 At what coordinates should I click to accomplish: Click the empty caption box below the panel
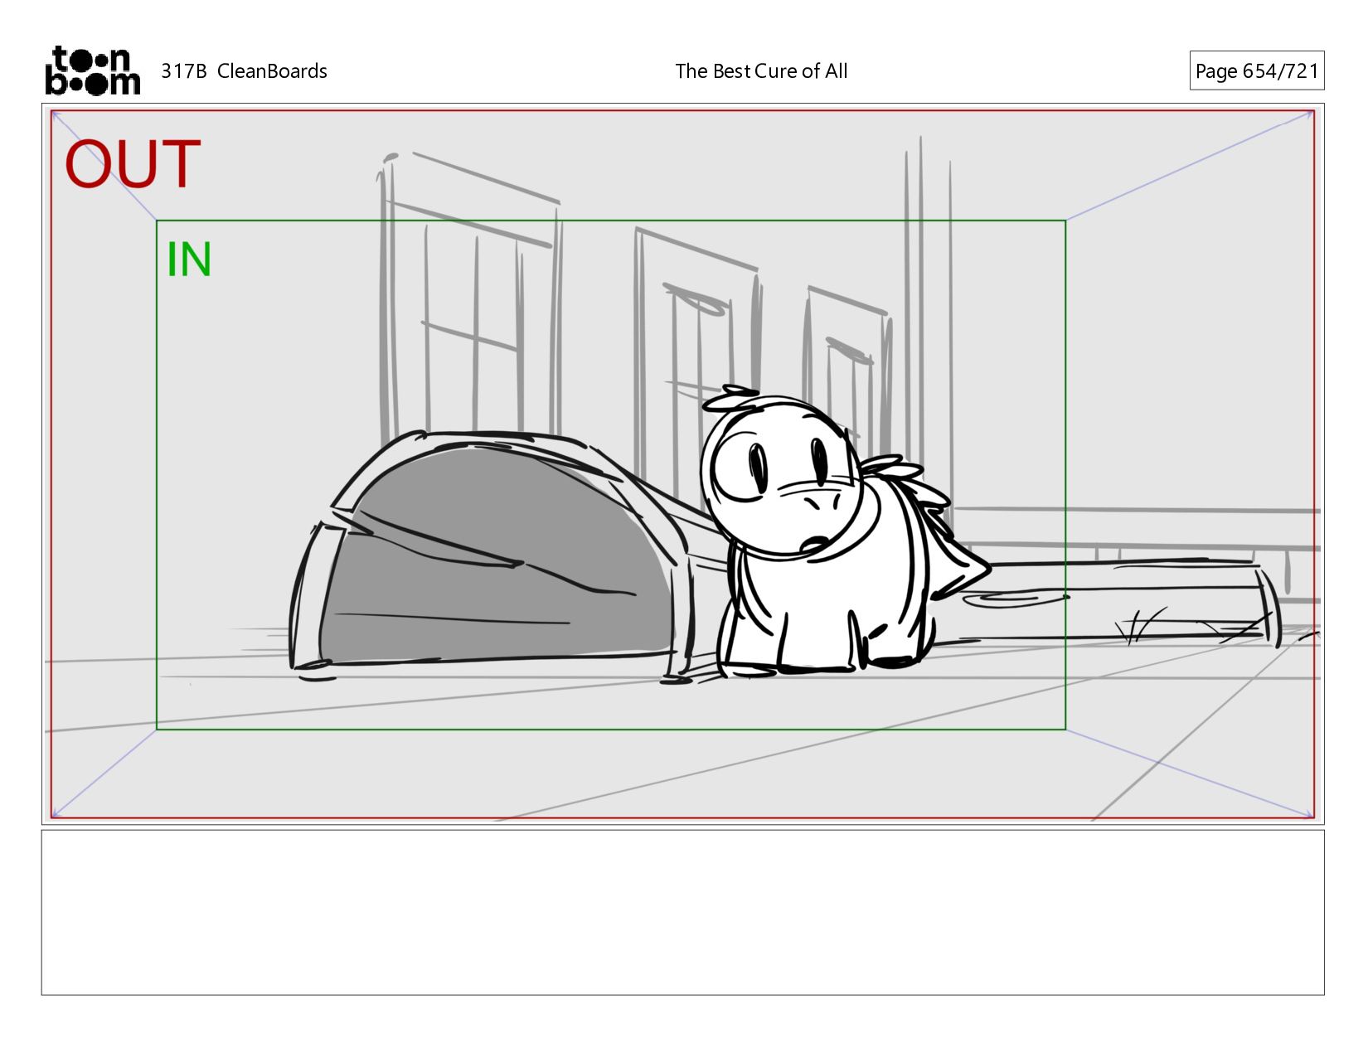point(682,912)
